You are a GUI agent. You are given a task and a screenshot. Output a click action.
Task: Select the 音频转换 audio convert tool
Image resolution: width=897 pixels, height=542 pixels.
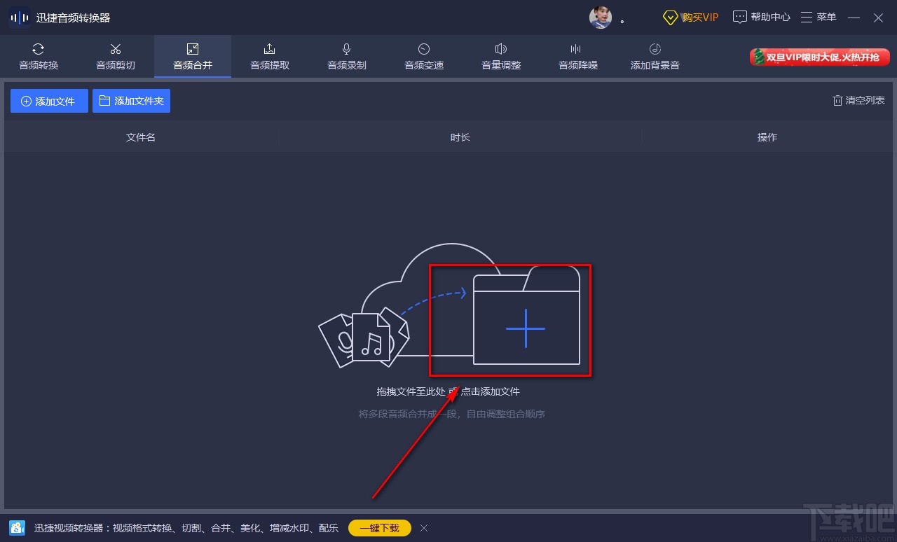(38, 57)
